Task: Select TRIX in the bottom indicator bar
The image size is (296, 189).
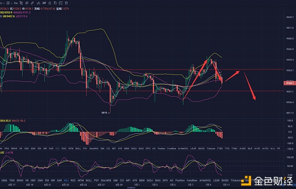Action: coord(12,181)
